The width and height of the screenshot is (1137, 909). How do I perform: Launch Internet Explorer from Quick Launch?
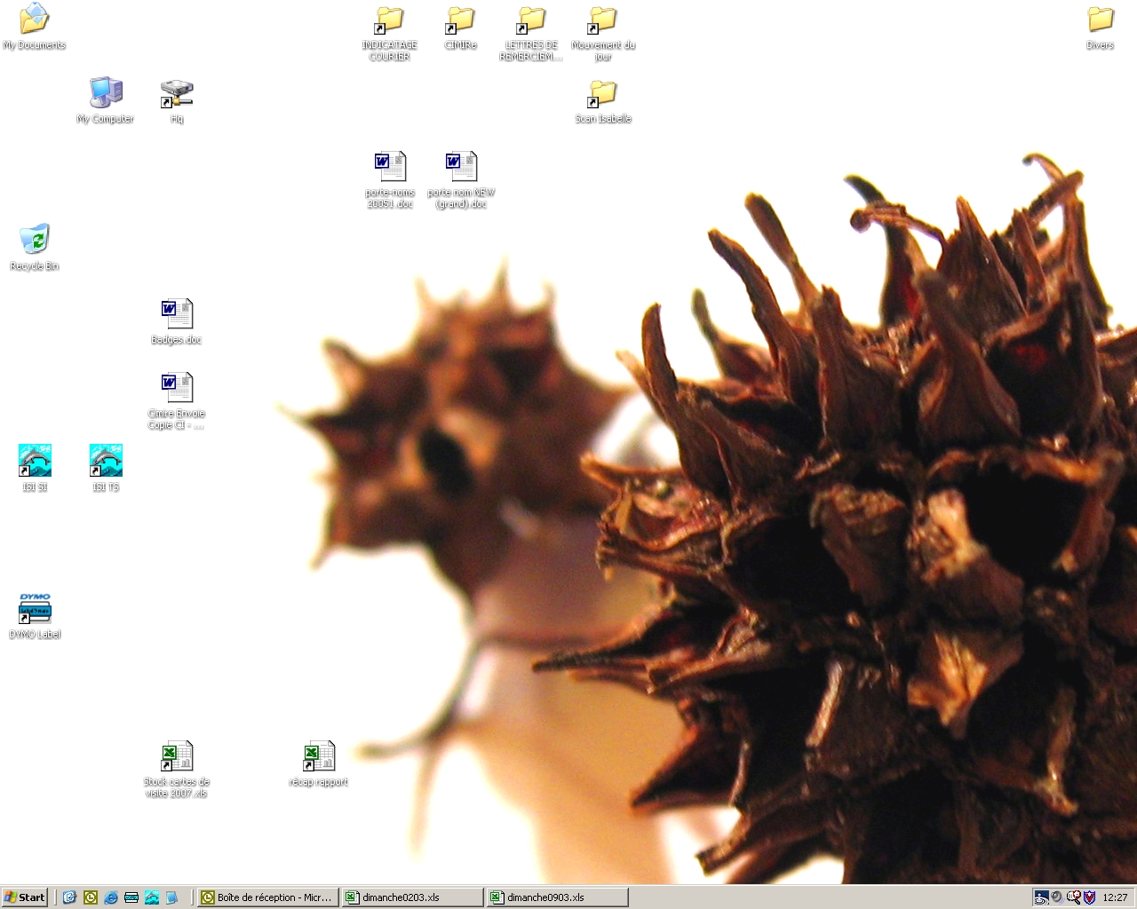click(111, 897)
